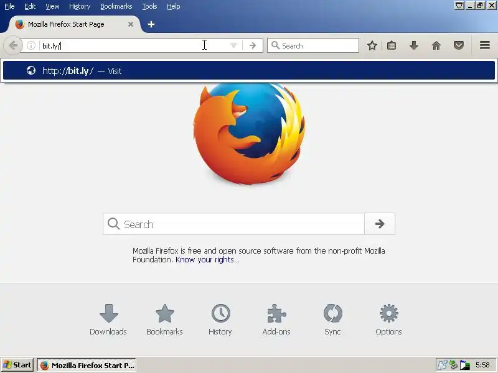Open Downloads shortcut on start page
Screen dimensions: 498x373
pyautogui.click(x=108, y=320)
